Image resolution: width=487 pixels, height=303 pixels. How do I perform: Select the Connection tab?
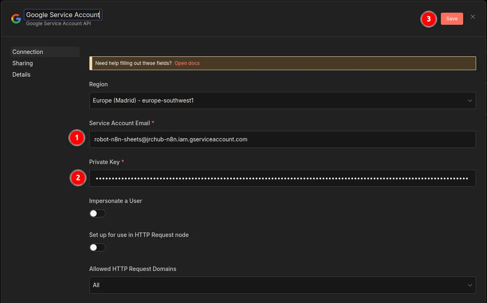click(x=45, y=52)
